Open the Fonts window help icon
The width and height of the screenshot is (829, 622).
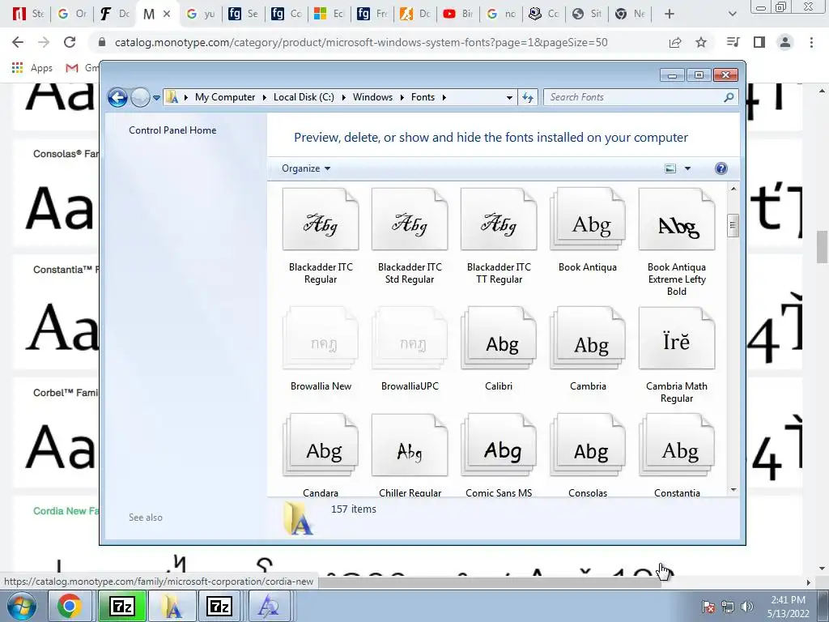click(721, 168)
